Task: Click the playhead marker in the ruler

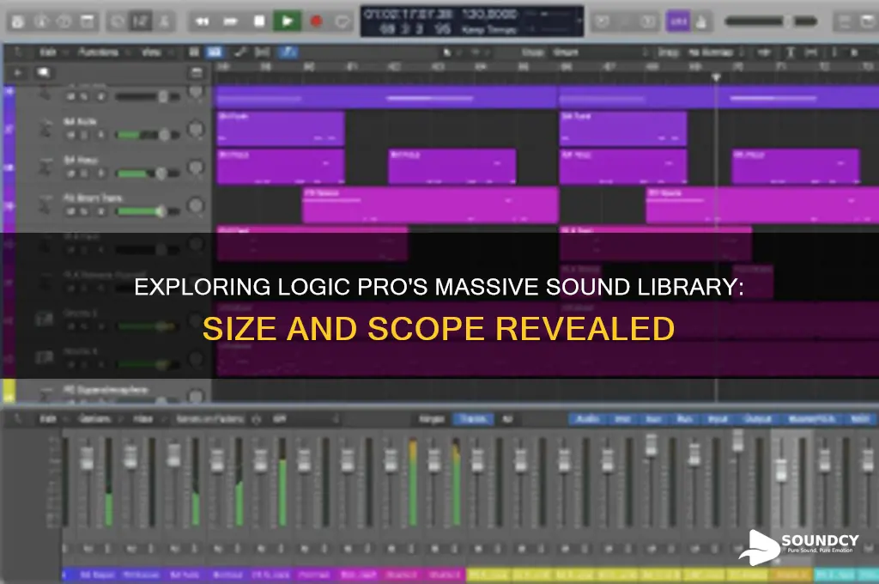Action: pos(716,76)
